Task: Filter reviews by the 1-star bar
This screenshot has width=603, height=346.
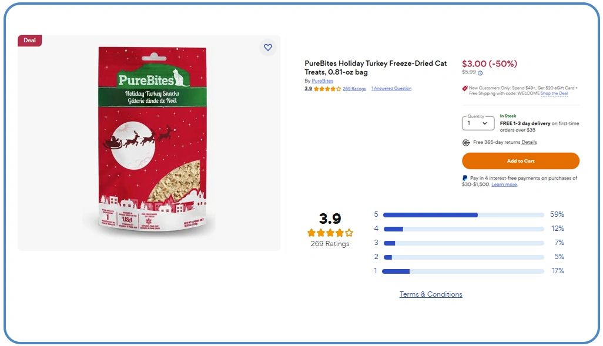Action: click(x=463, y=271)
